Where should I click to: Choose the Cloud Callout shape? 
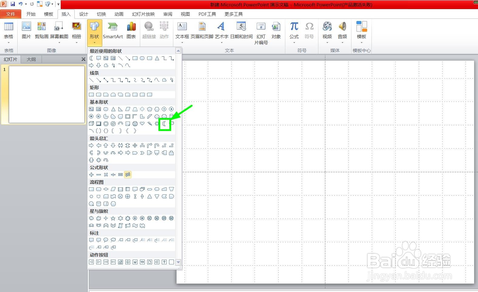(113, 240)
